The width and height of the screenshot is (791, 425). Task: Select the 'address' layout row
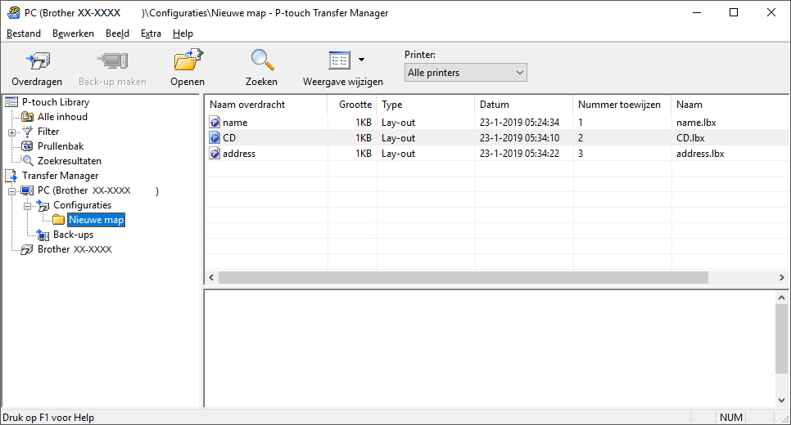coord(496,154)
